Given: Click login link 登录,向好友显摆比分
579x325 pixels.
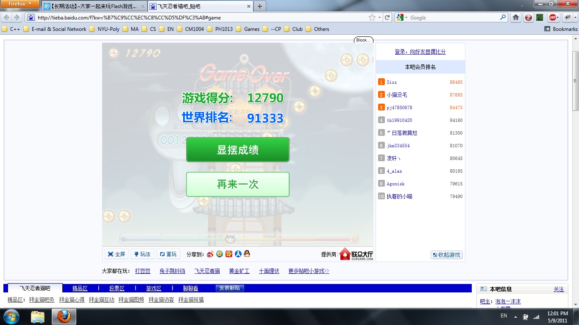Looking at the screenshot, I should pos(420,52).
